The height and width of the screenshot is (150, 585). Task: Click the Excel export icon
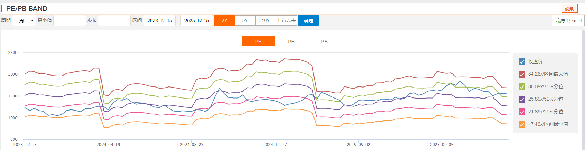point(557,21)
